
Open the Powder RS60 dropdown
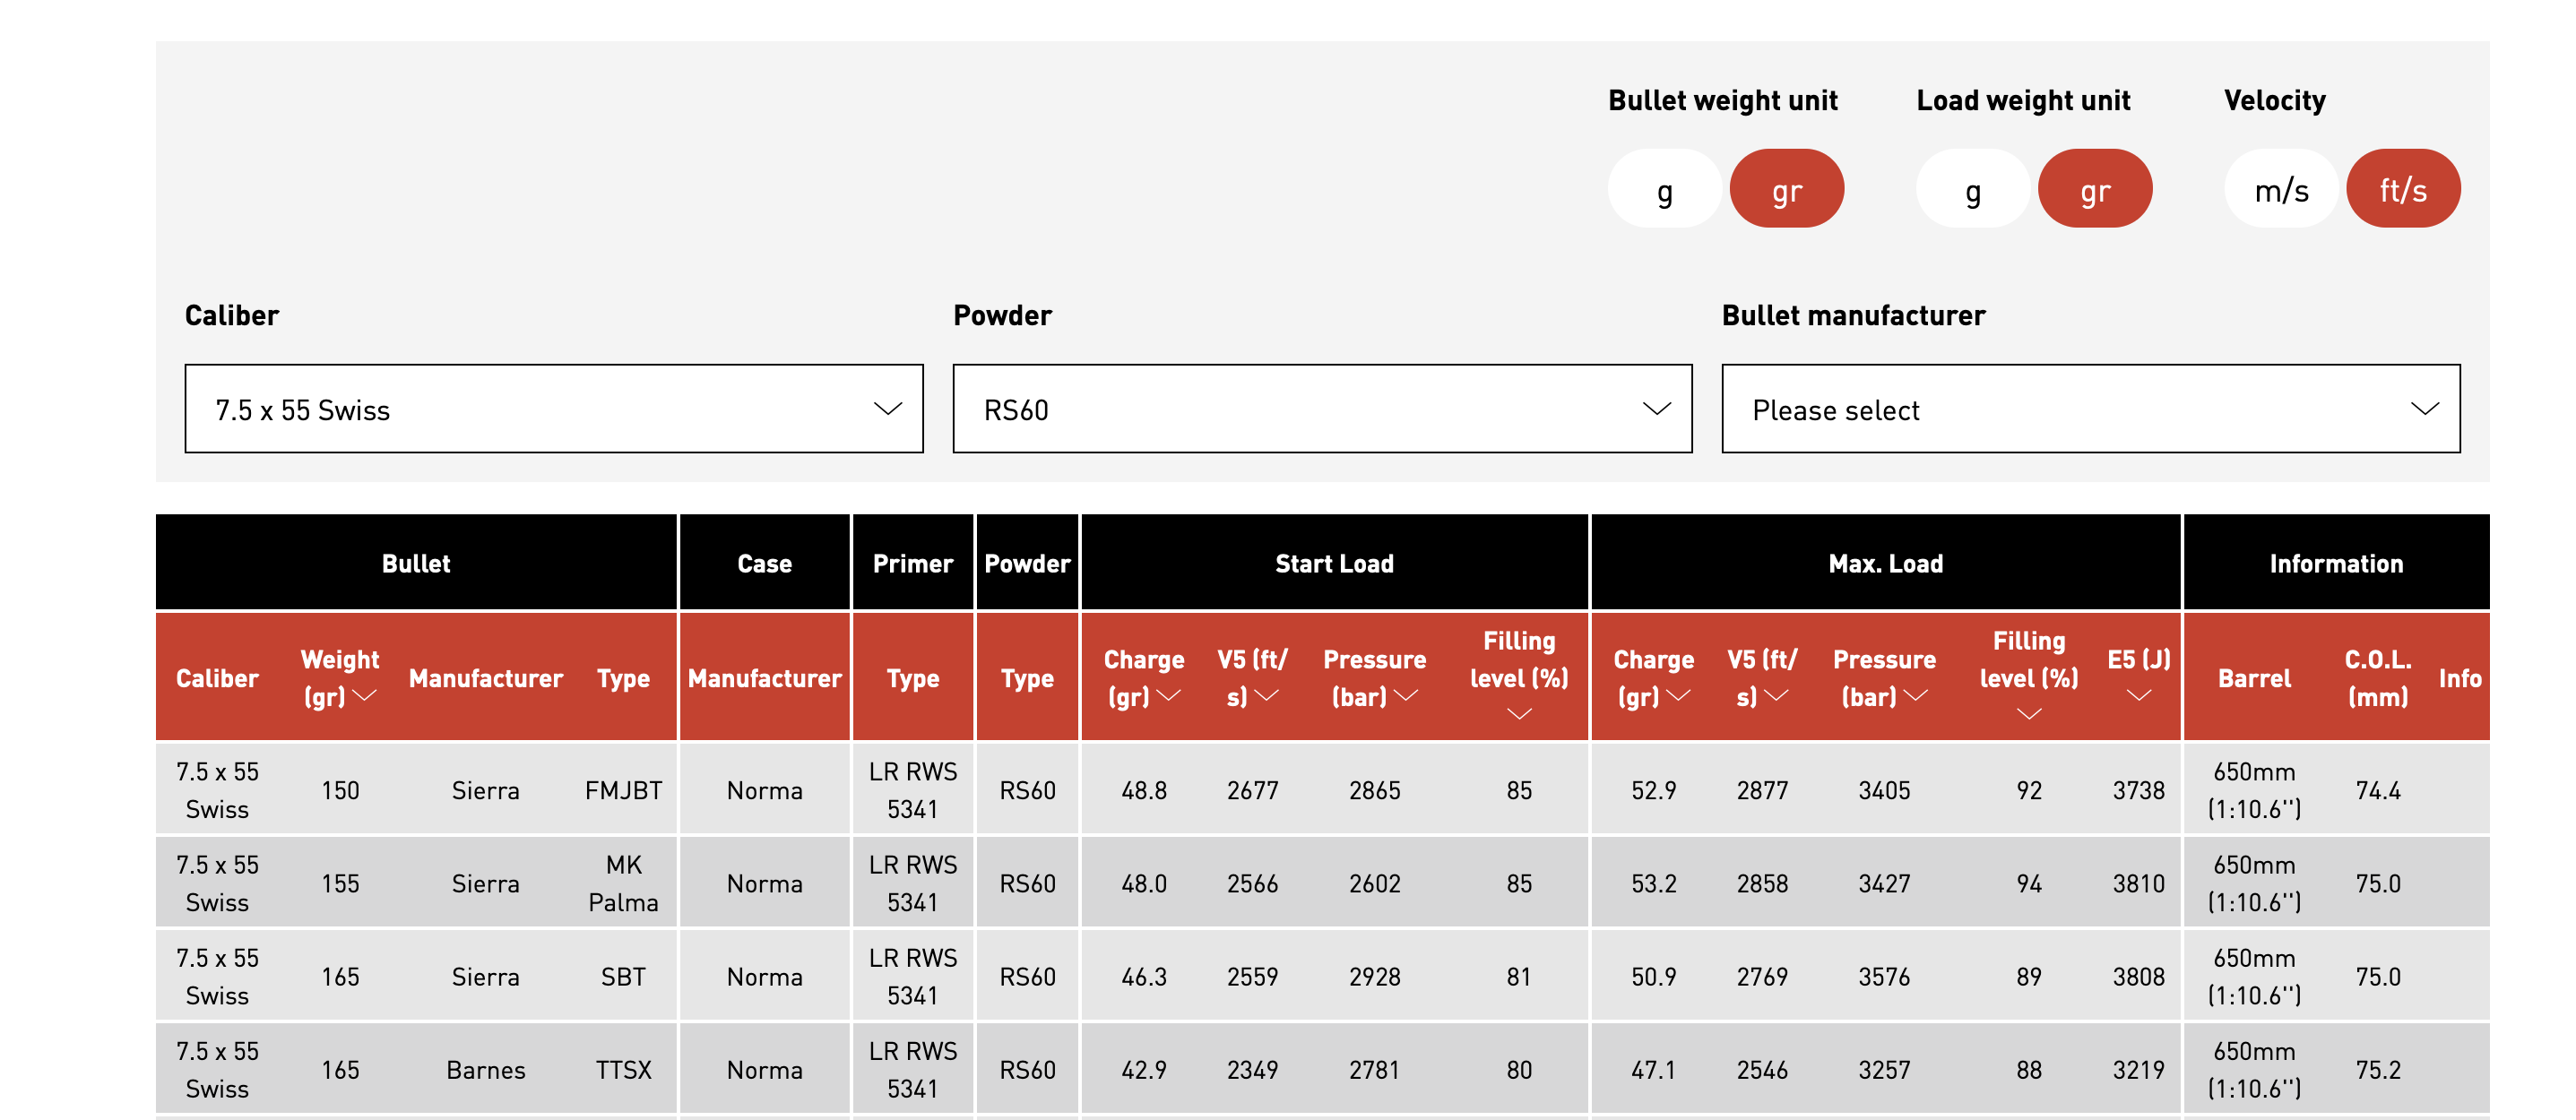point(1321,409)
